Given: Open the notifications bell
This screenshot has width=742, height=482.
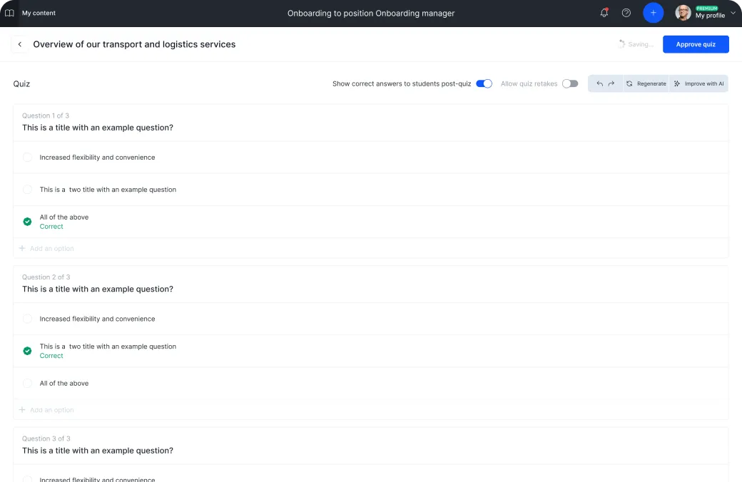Looking at the screenshot, I should tap(604, 13).
